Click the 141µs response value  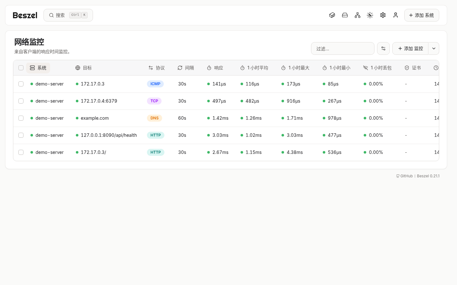coord(219,84)
